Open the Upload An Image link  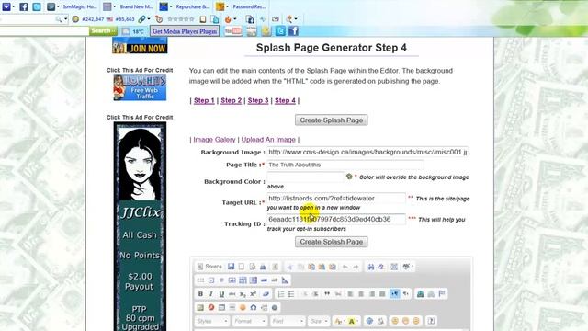tap(268, 140)
